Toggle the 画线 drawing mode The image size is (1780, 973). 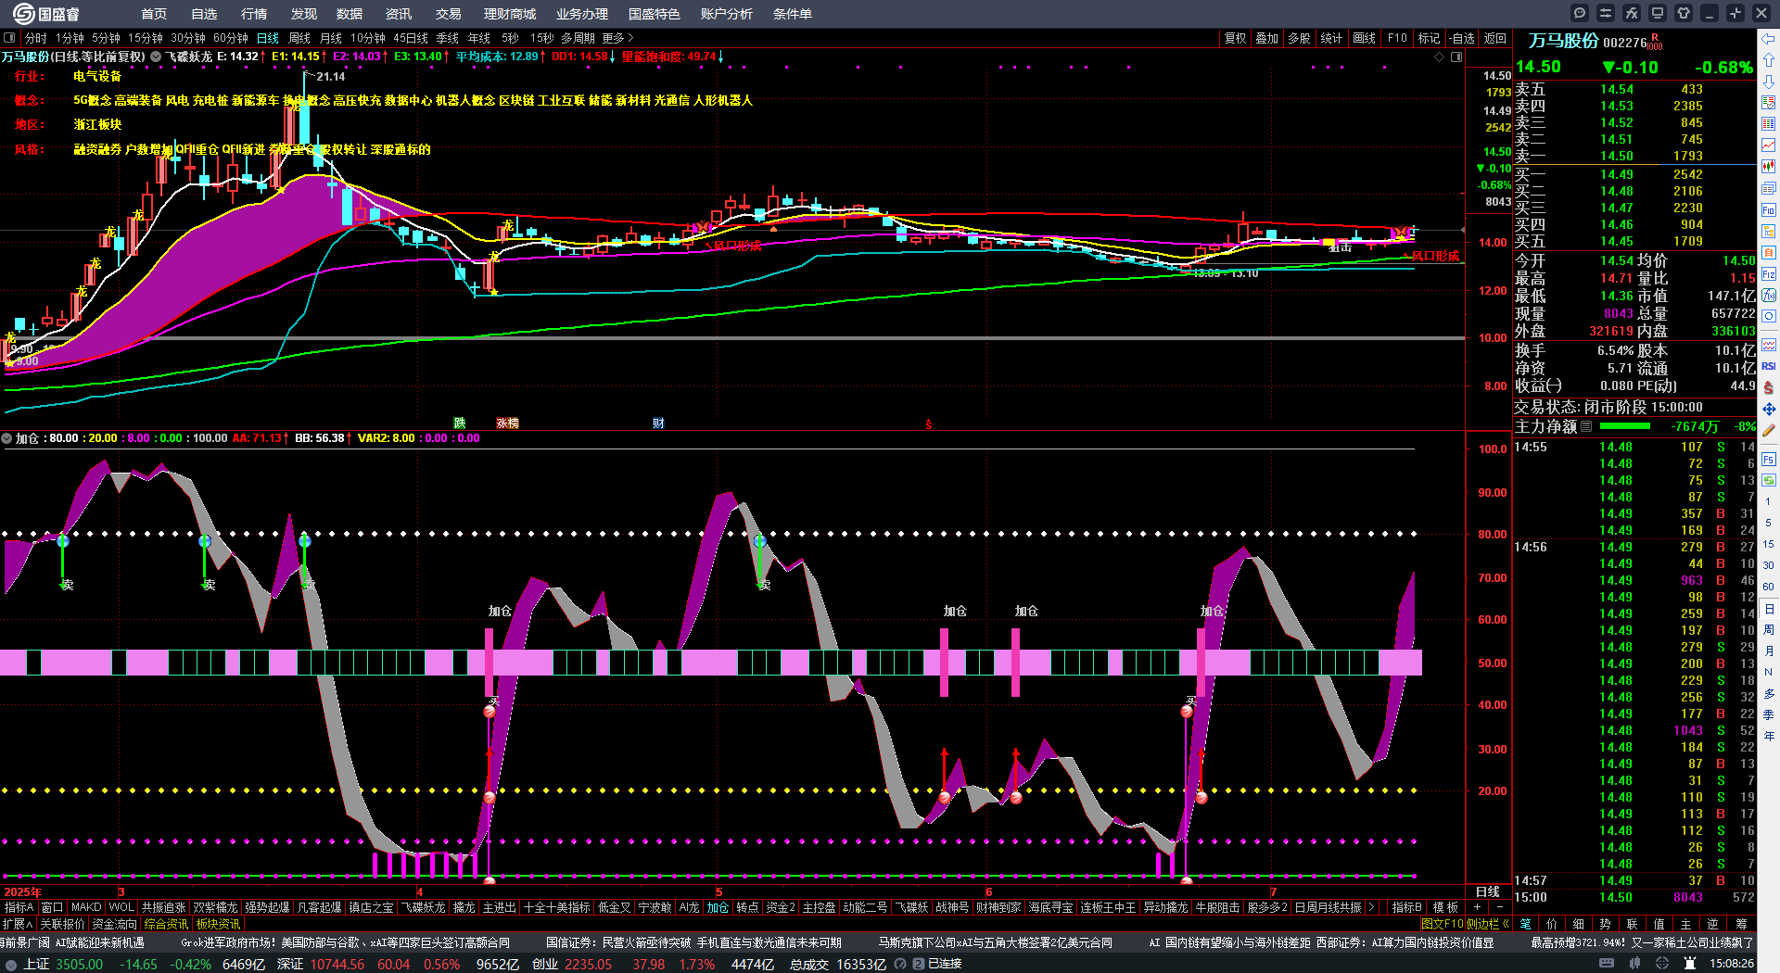tap(1364, 38)
